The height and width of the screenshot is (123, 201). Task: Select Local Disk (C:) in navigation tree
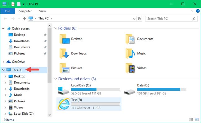(24, 113)
